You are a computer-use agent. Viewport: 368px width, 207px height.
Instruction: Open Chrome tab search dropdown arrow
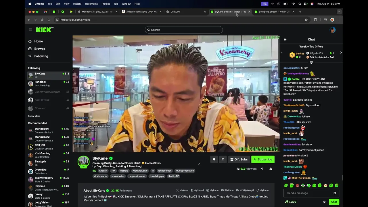(x=339, y=12)
